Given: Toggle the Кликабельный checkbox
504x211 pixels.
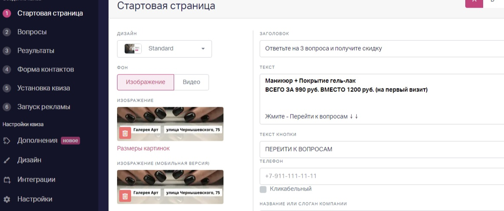Looking at the screenshot, I should coord(263,189).
